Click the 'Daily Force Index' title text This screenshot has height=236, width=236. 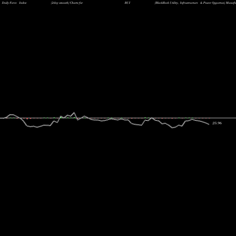[x=14, y=3]
